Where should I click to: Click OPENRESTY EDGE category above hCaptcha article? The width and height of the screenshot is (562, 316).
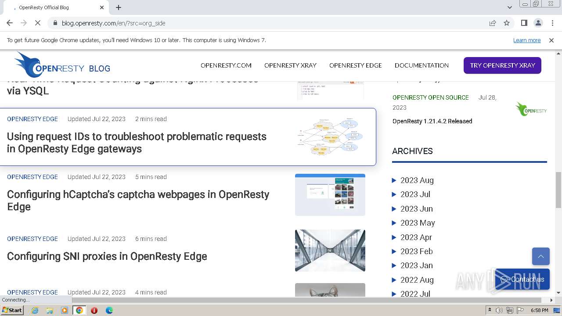32,177
